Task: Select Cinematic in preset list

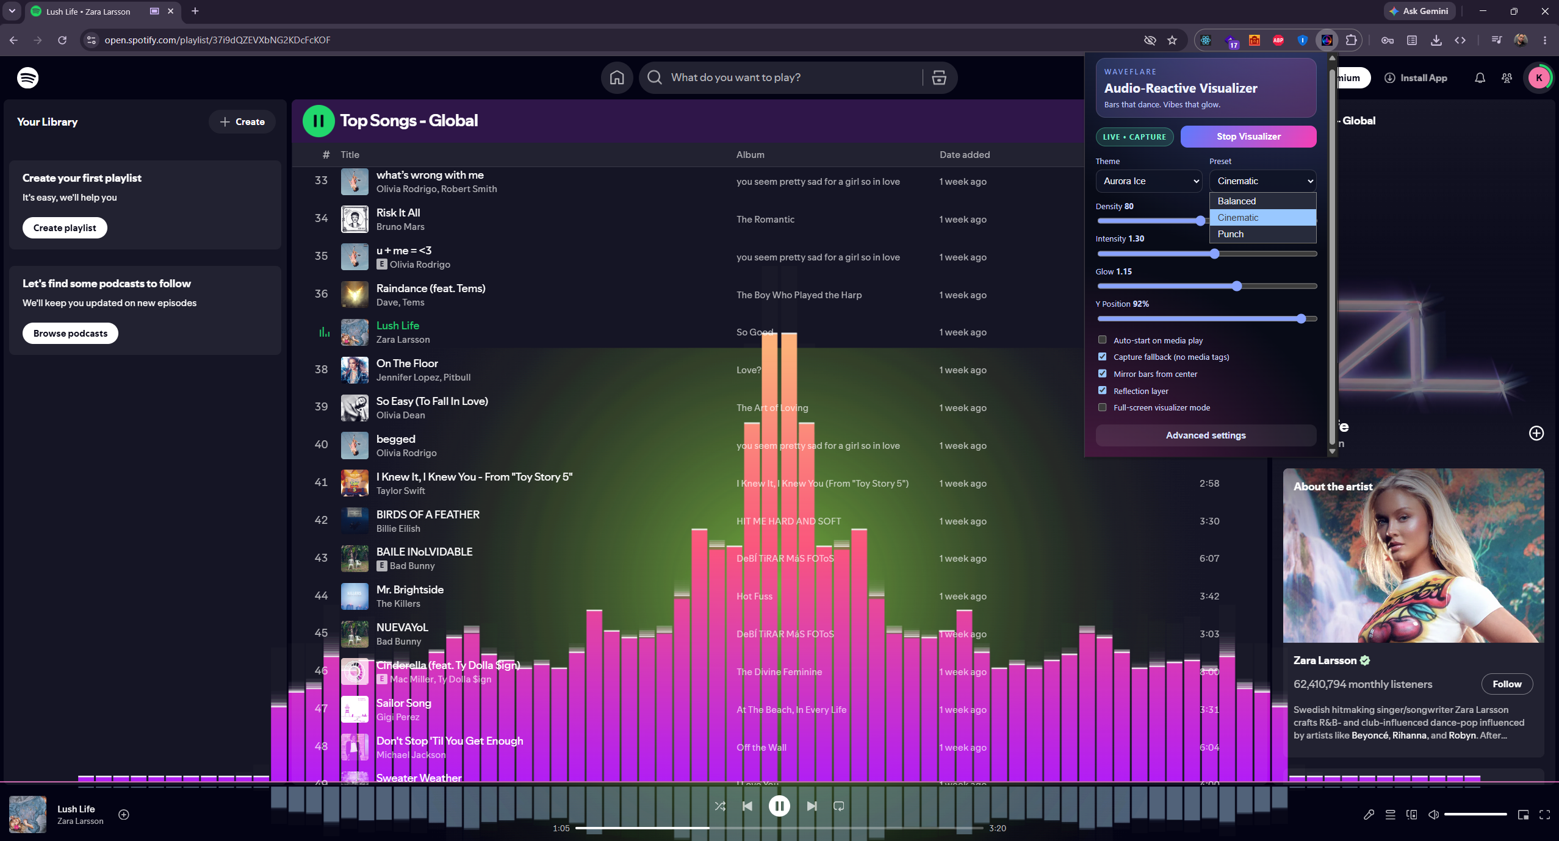Action: (x=1262, y=218)
